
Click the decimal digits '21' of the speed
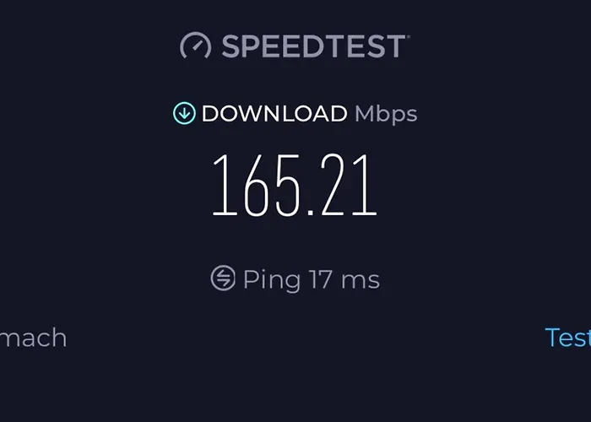click(x=349, y=184)
